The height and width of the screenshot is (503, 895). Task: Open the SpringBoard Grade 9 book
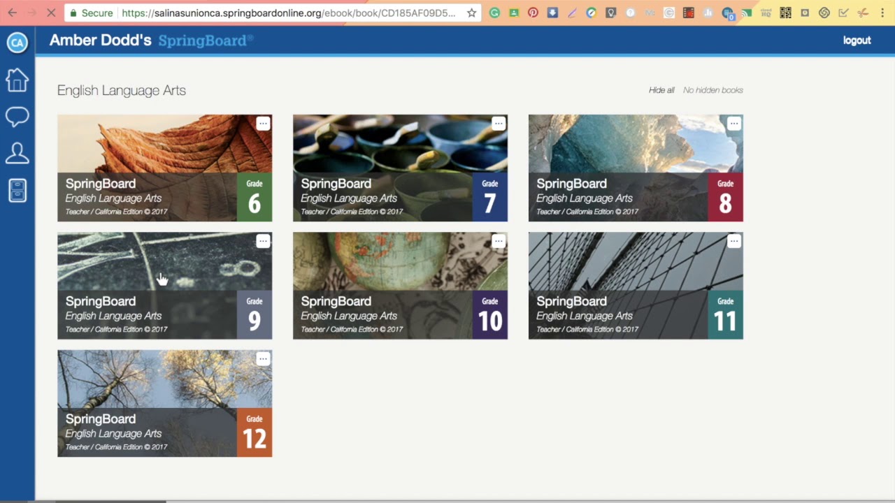(164, 286)
